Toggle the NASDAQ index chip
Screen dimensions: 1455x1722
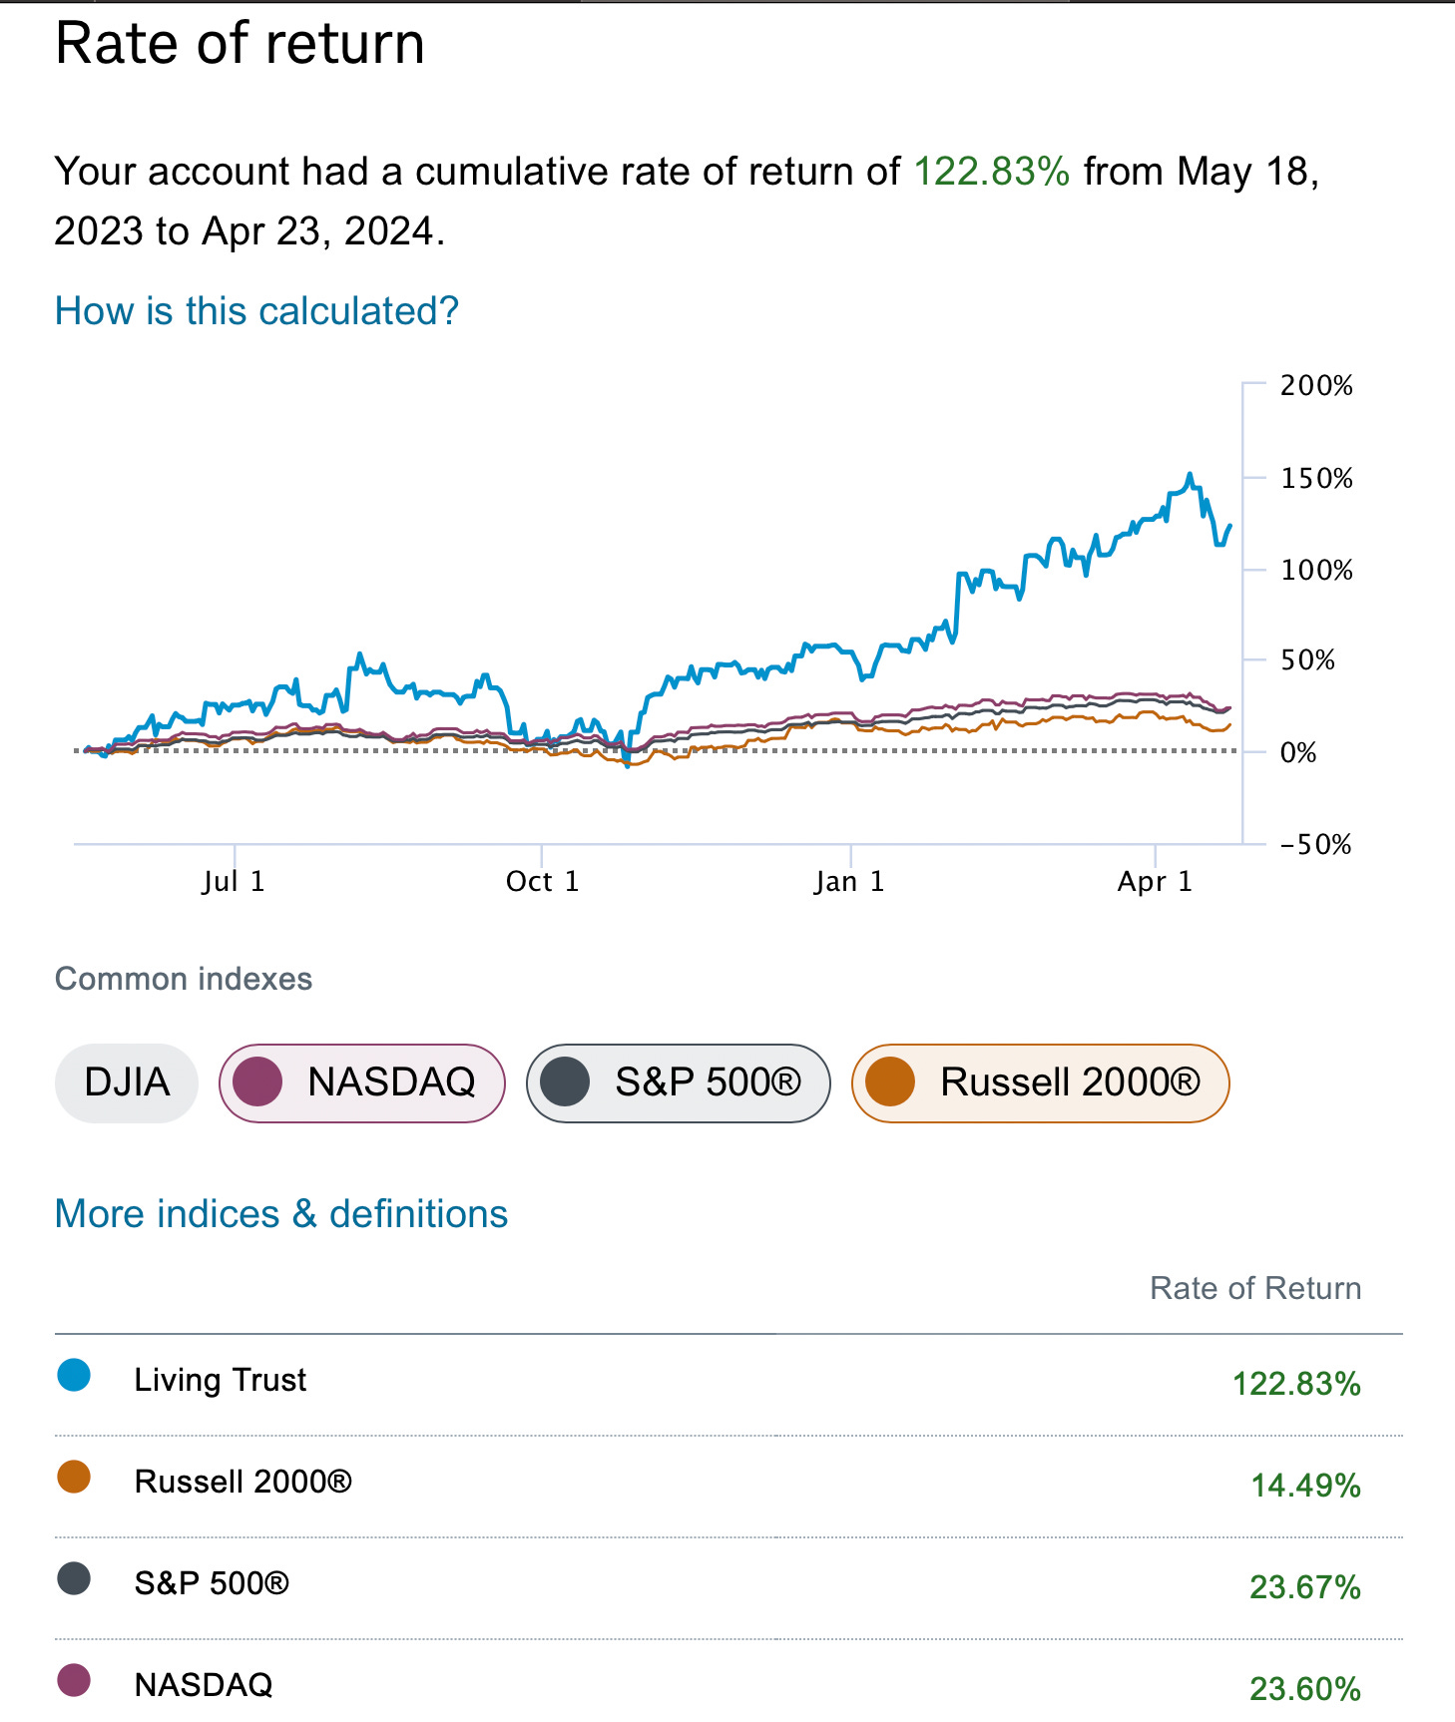tap(362, 1083)
